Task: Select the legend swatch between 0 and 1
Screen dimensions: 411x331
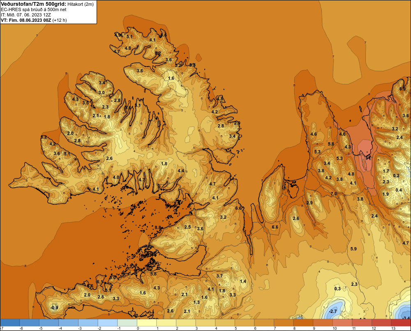Action: [x=147, y=323]
